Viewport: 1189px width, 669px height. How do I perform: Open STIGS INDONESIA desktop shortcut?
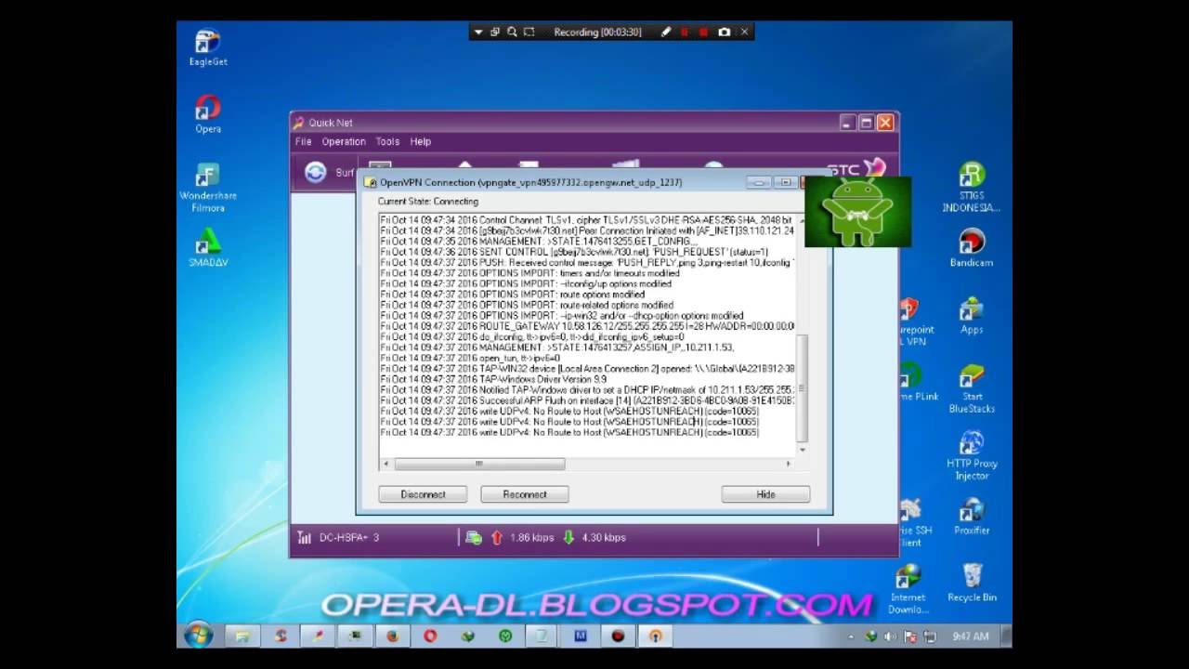[x=972, y=188]
